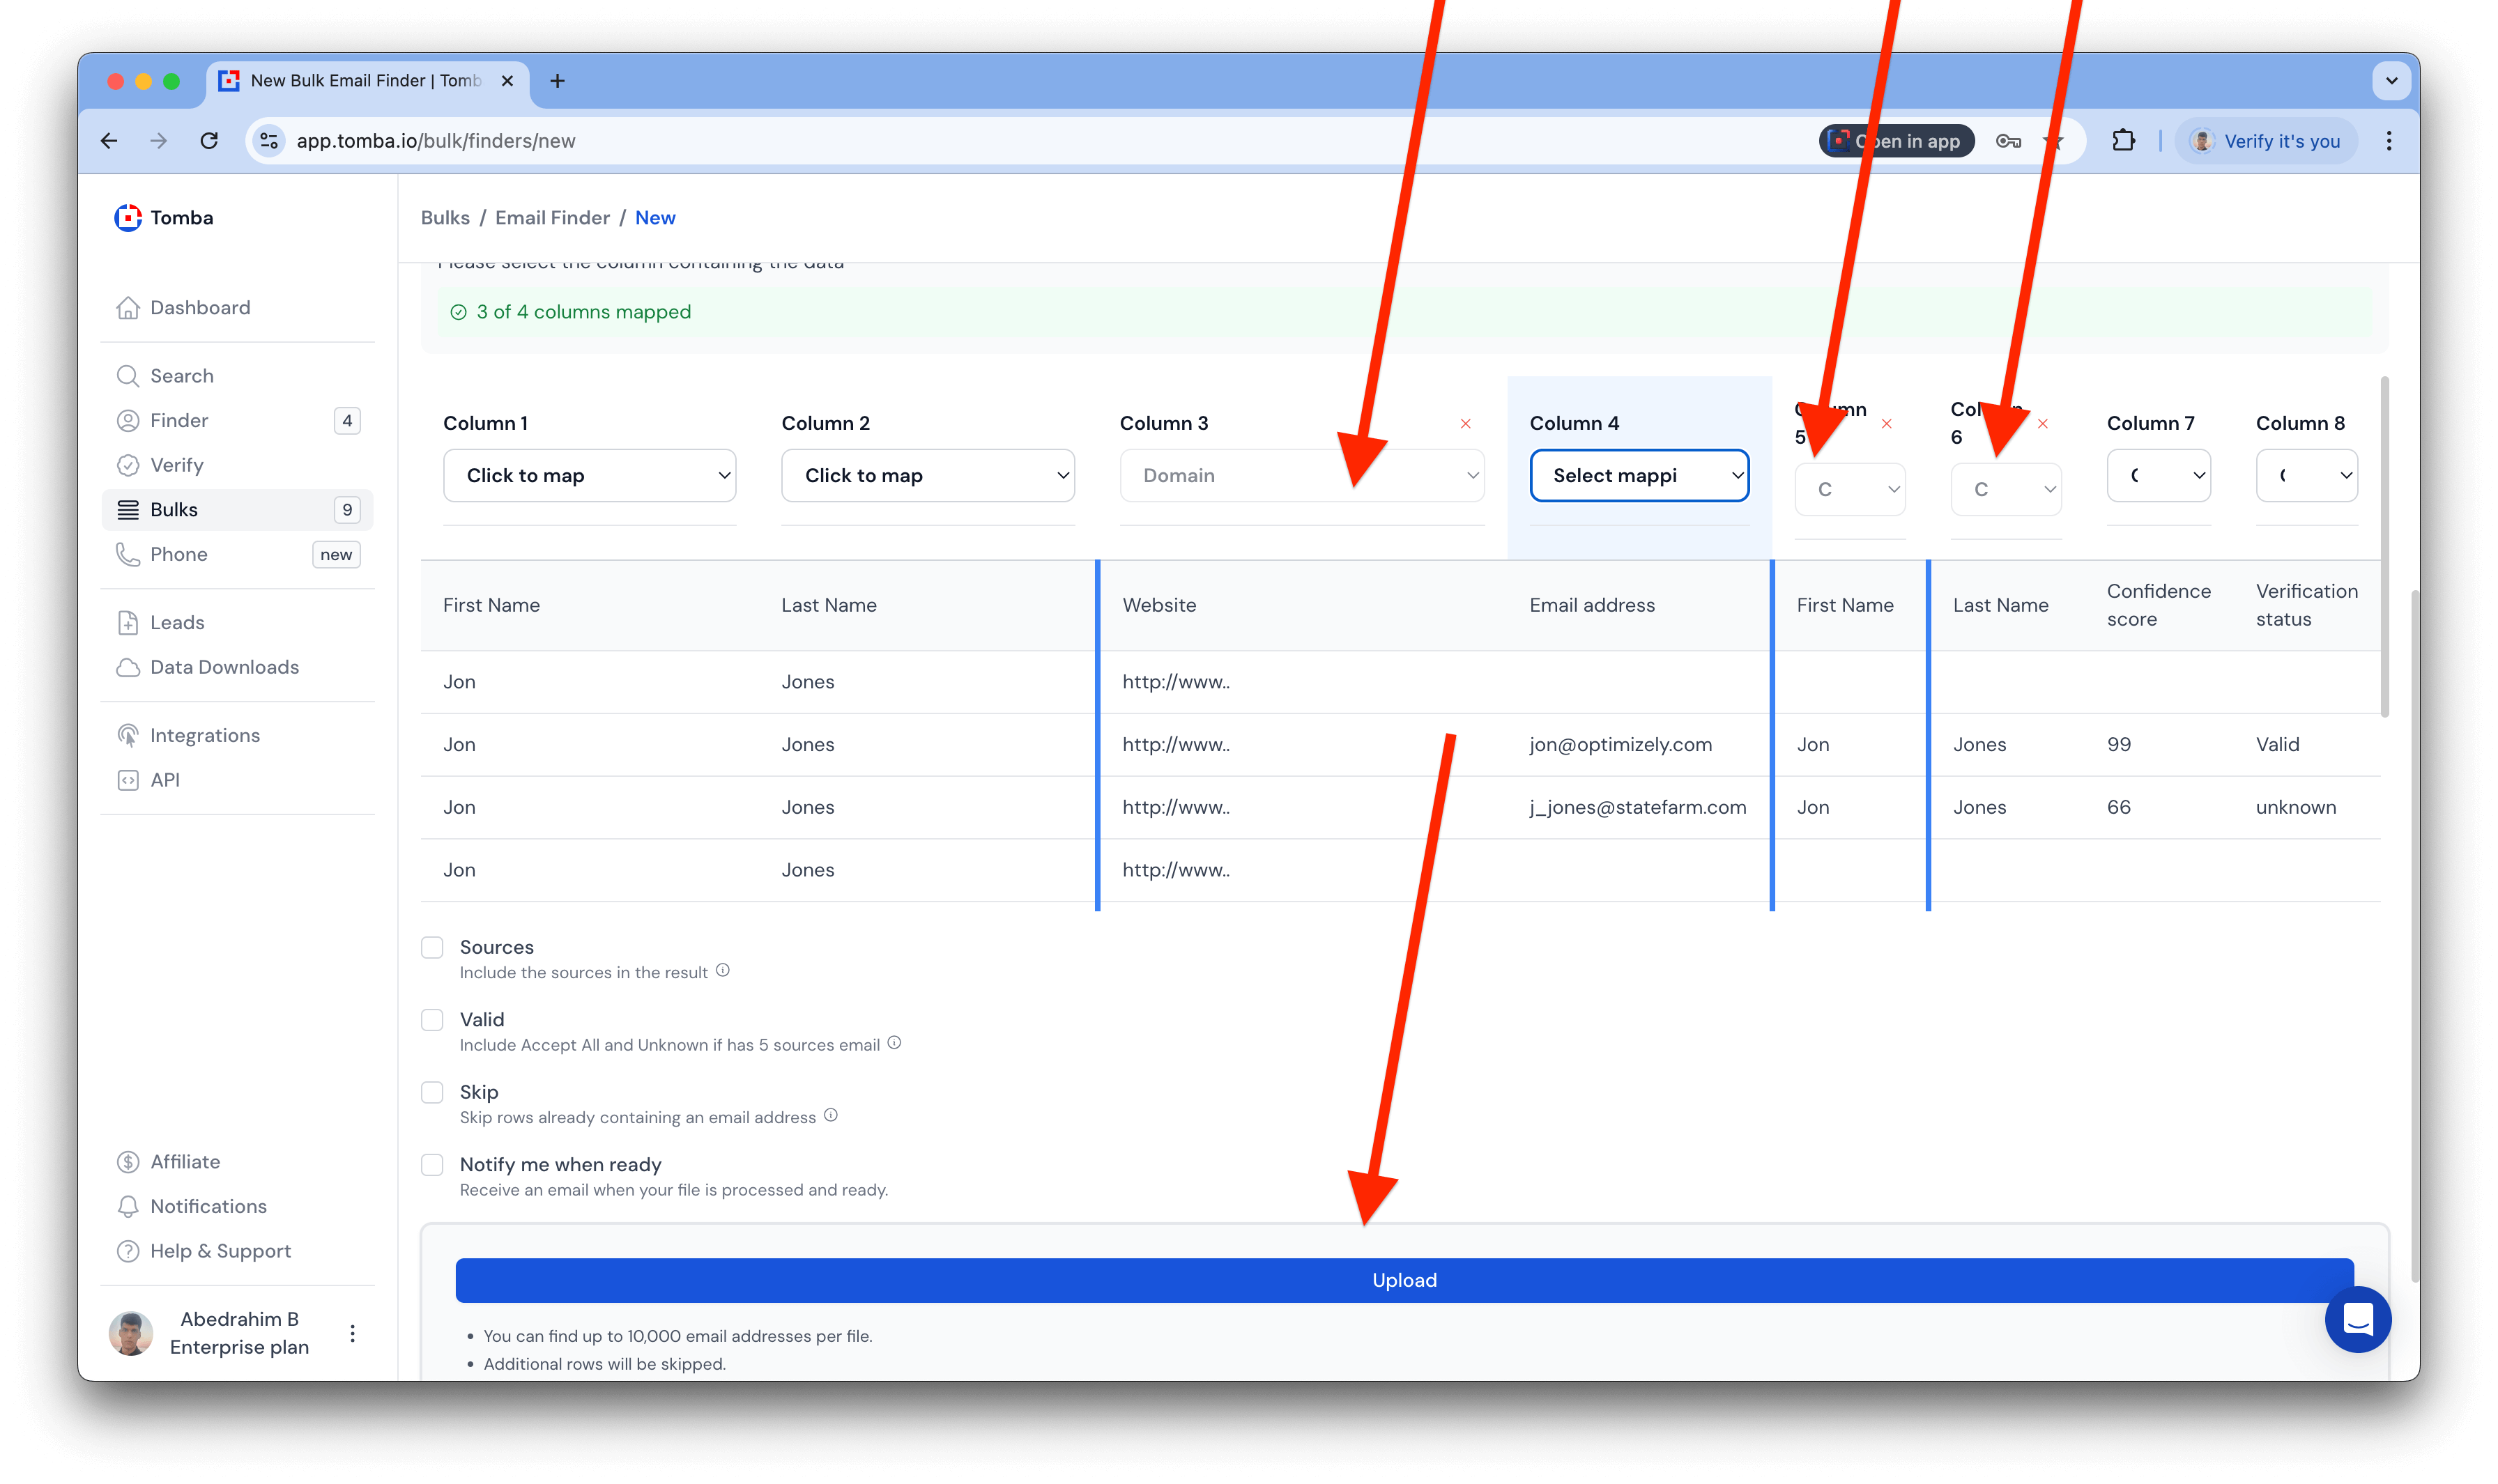Click the Confidence score value 99
The image size is (2498, 1484).
pyautogui.click(x=2119, y=745)
